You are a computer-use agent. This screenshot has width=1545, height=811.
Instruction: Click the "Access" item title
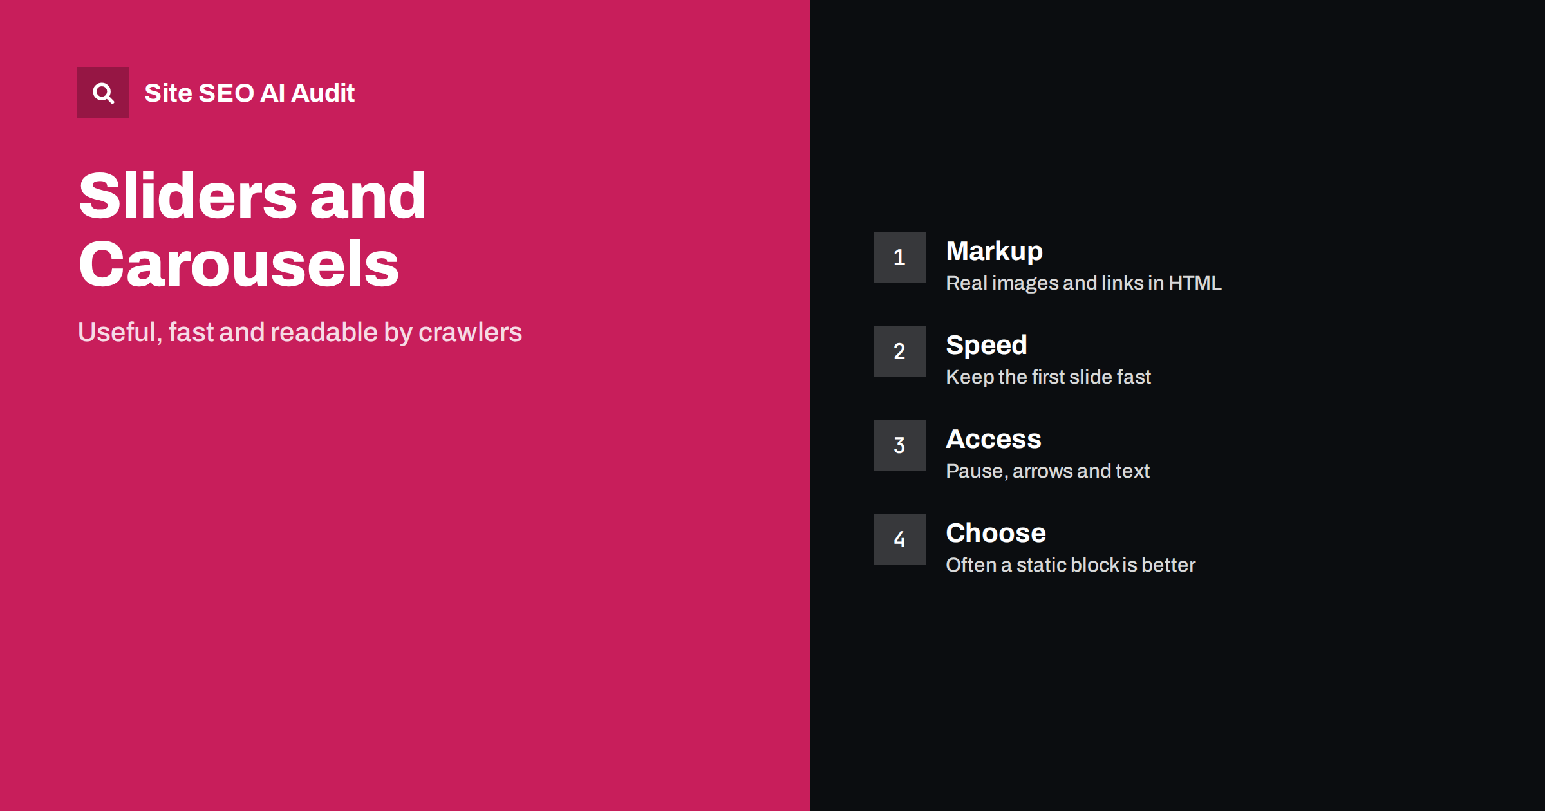point(993,439)
